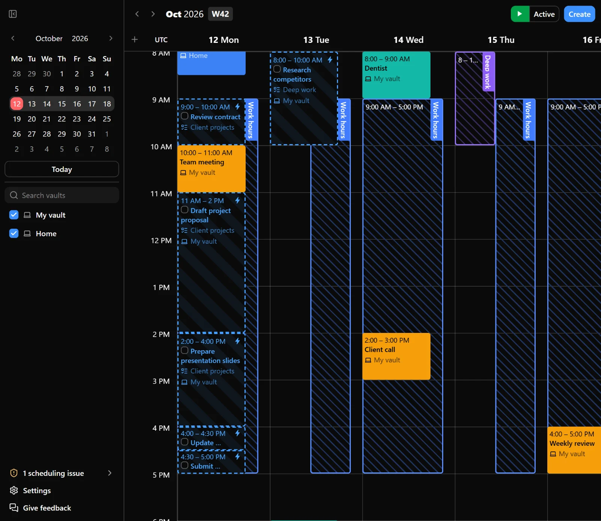
Task: Open Settings gear icon
Action: pos(14,491)
